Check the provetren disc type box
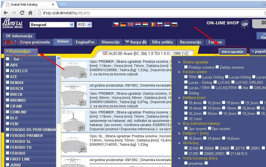This screenshot has height=167, width=266. point(186,163)
